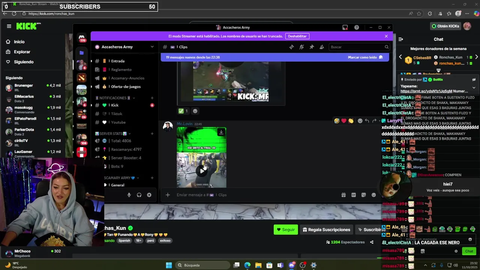Click plus attachment button in Discord message bar
This screenshot has height=270, width=480.
pyautogui.click(x=168, y=195)
